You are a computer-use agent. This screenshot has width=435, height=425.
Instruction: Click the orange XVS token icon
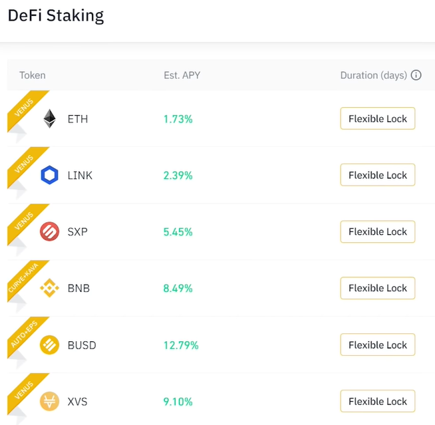click(x=49, y=401)
